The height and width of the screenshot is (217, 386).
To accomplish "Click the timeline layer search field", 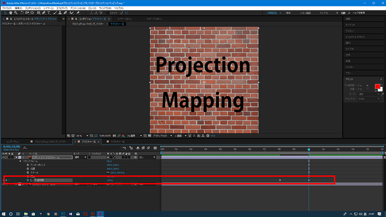I will click(71, 148).
